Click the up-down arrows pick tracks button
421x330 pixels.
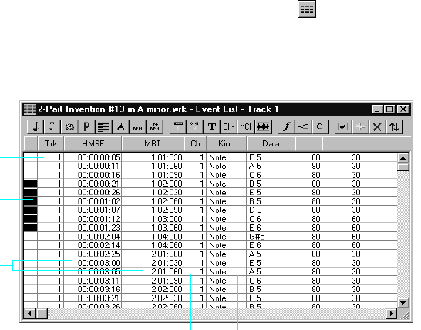click(x=394, y=126)
